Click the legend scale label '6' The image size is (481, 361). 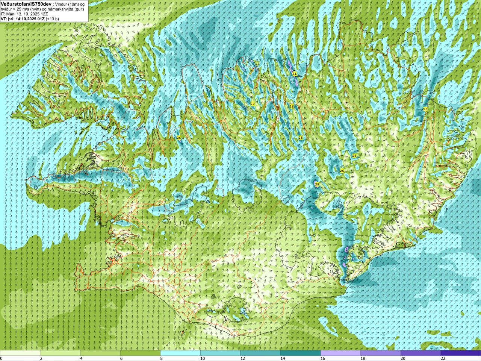[121, 358]
